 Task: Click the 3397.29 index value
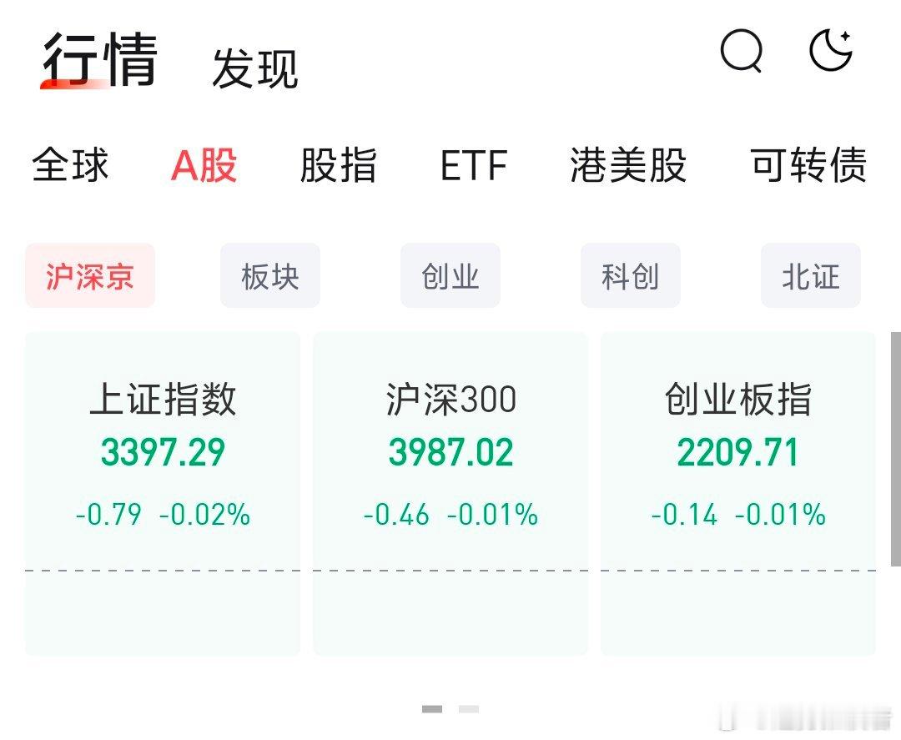[163, 452]
